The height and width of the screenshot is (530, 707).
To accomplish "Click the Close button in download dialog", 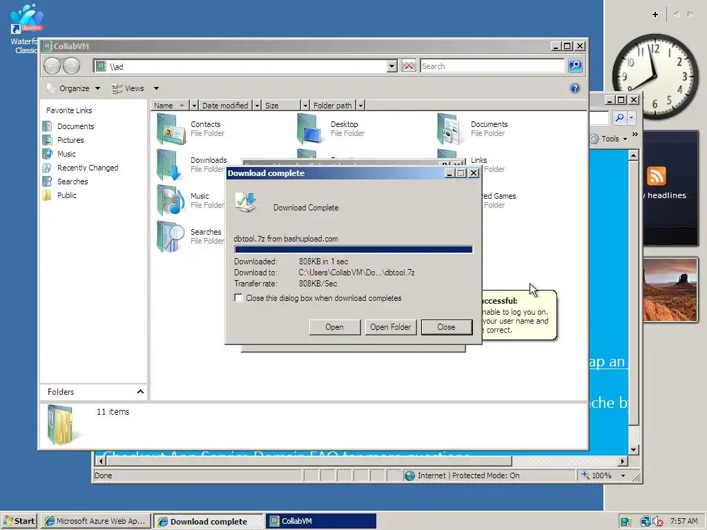I will (447, 327).
